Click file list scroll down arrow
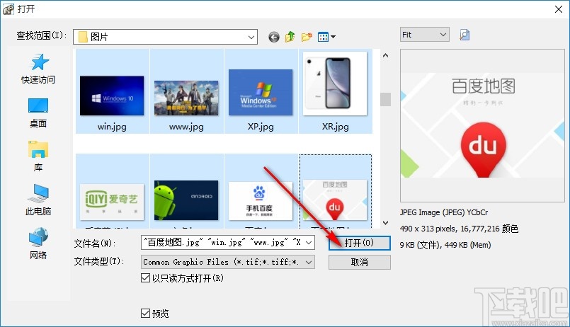 (385, 223)
